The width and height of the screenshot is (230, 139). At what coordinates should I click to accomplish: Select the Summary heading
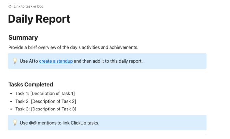click(x=23, y=37)
